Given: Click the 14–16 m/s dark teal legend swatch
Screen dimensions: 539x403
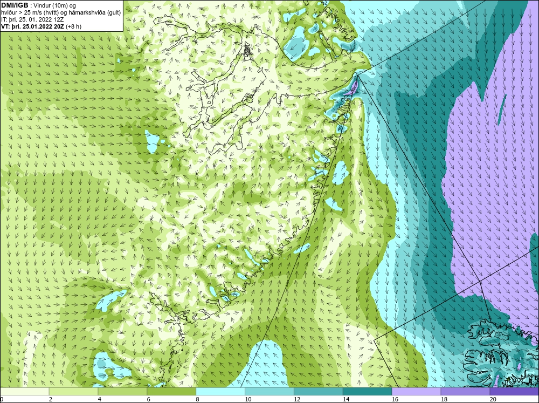Looking at the screenshot, I should tap(367, 392).
